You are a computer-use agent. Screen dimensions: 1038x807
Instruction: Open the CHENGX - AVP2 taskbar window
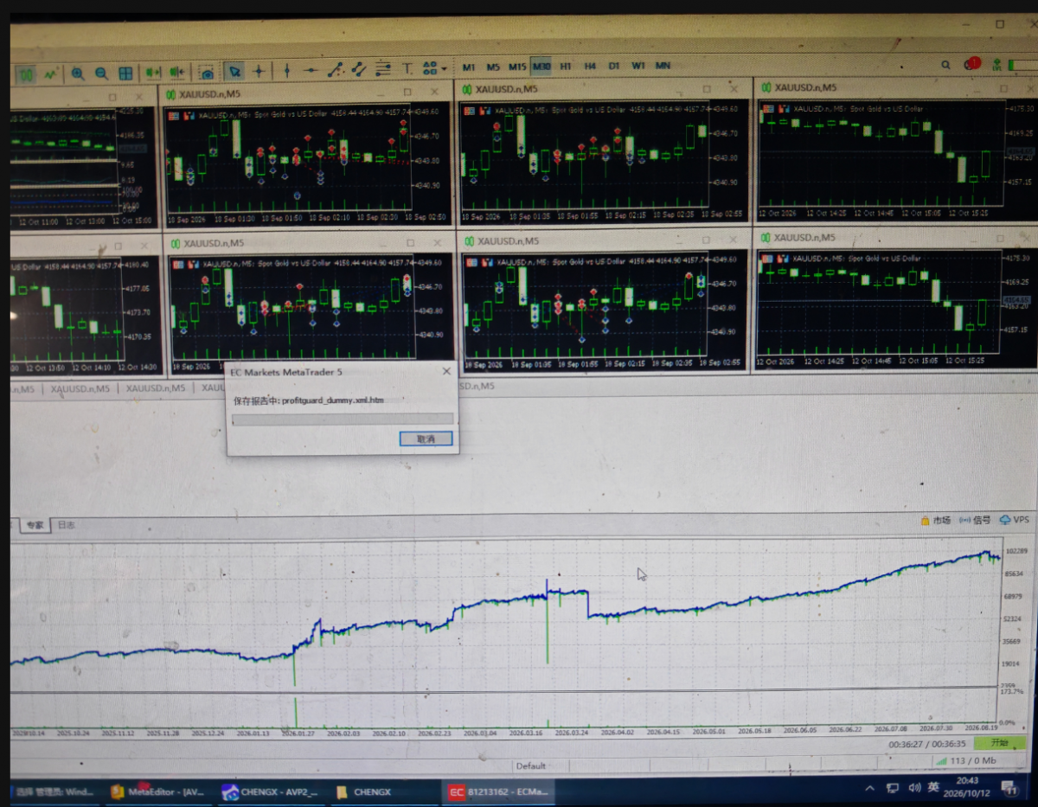270,791
